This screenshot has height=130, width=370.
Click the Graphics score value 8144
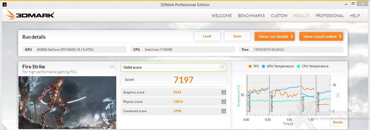(177, 93)
